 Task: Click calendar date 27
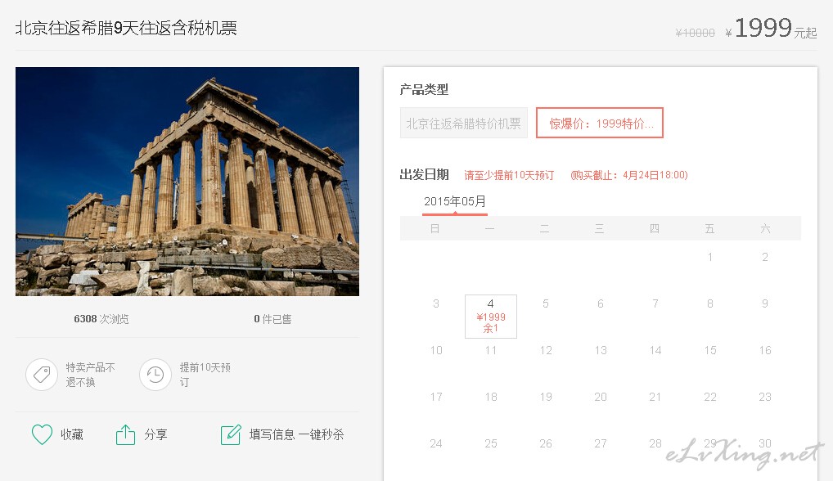pyautogui.click(x=601, y=444)
